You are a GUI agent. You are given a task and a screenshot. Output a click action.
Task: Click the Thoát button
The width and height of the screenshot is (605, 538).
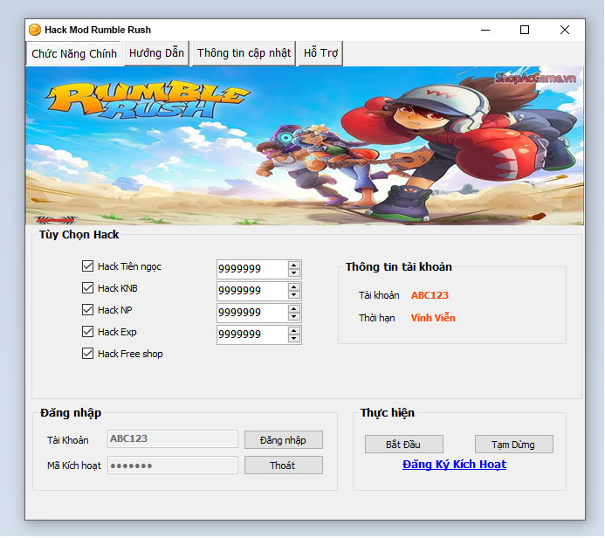(x=284, y=466)
